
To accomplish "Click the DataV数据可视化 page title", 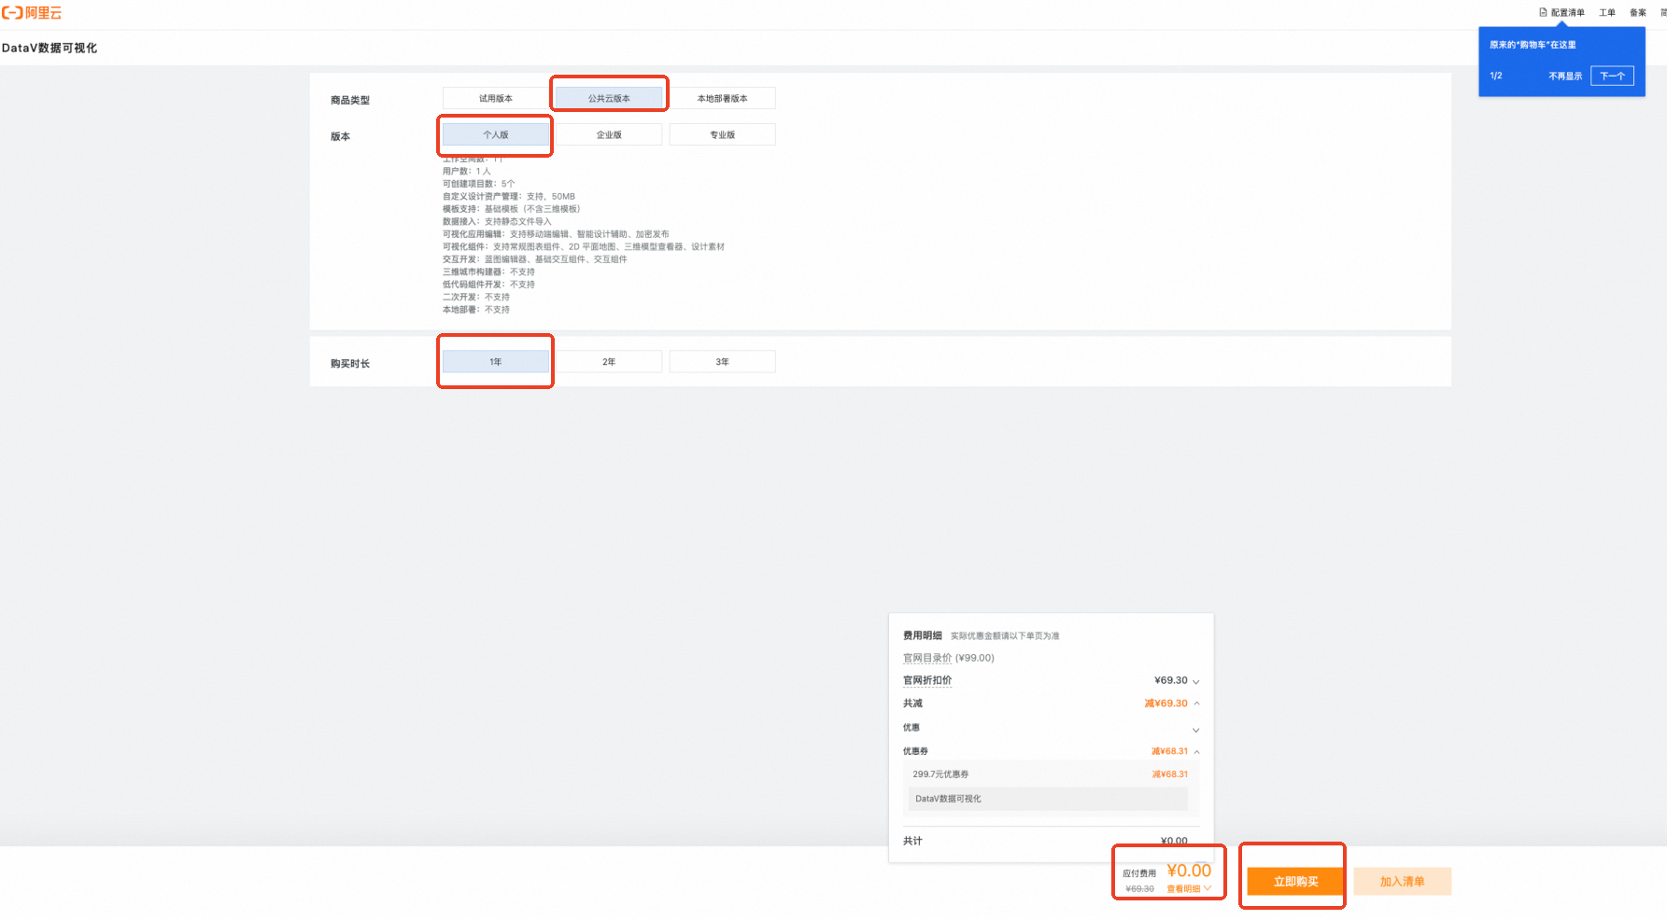I will pos(49,48).
